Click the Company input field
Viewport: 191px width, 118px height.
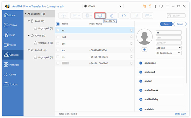169,43
